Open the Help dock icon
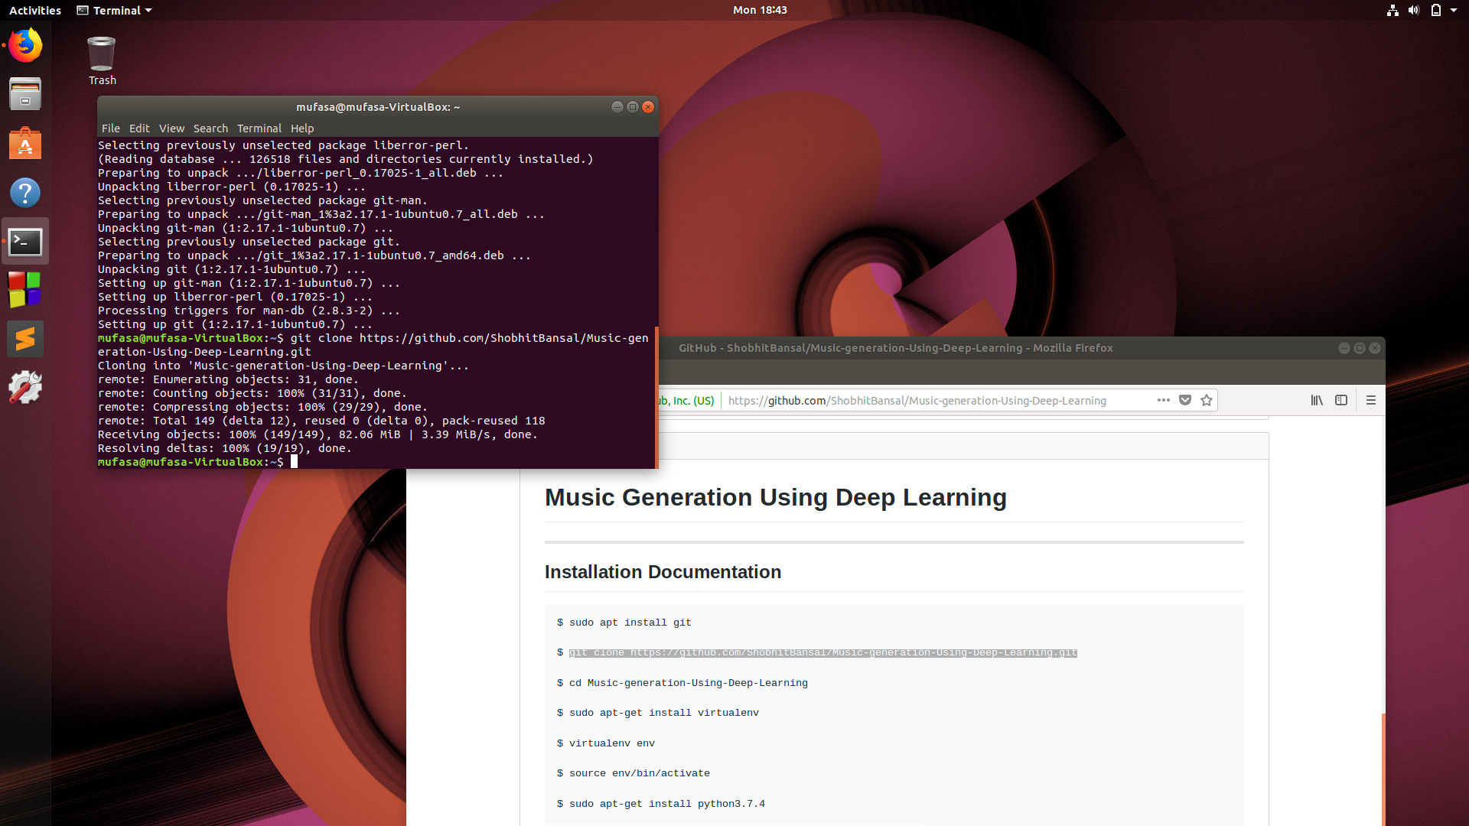This screenshot has height=826, width=1469. [x=25, y=193]
